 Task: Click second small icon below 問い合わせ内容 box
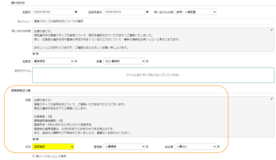coord(37,54)
